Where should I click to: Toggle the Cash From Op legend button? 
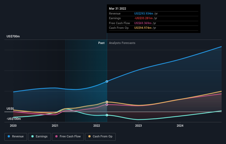point(100,137)
